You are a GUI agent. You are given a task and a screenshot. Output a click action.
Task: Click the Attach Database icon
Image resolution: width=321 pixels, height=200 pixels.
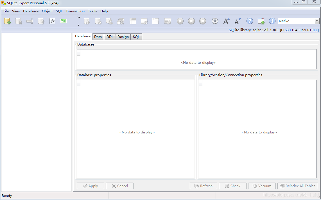click(41, 21)
